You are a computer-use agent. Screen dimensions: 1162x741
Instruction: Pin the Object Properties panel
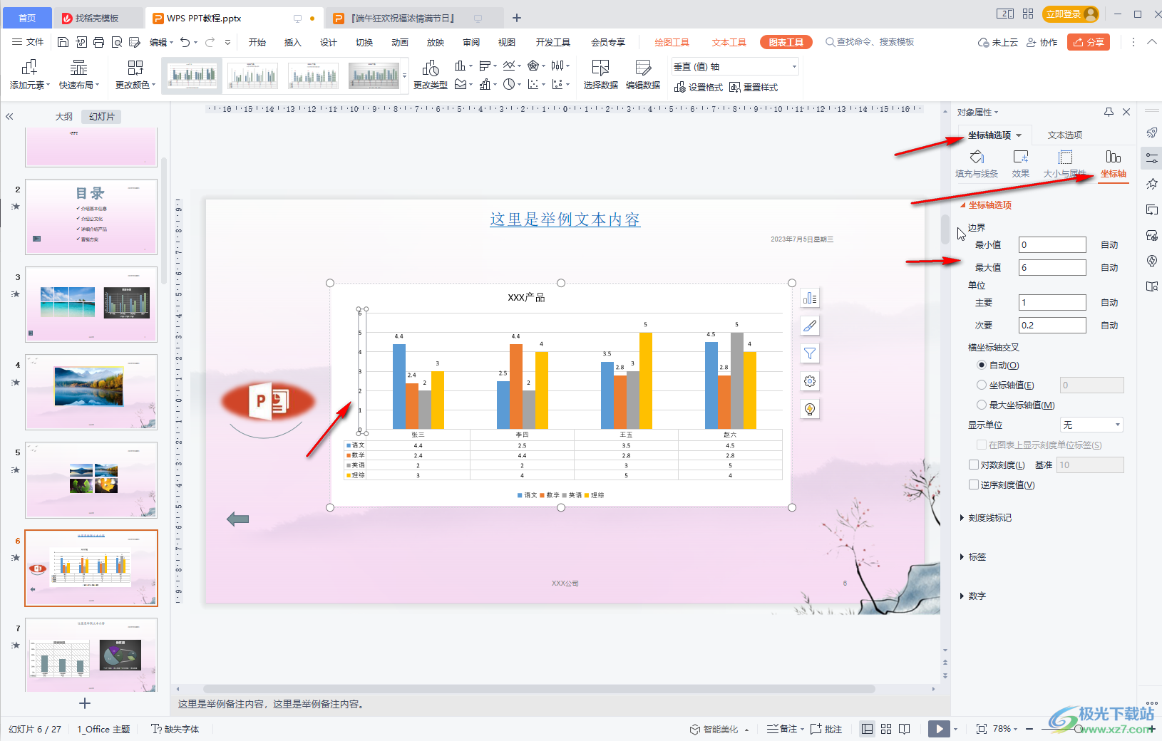[1109, 112]
